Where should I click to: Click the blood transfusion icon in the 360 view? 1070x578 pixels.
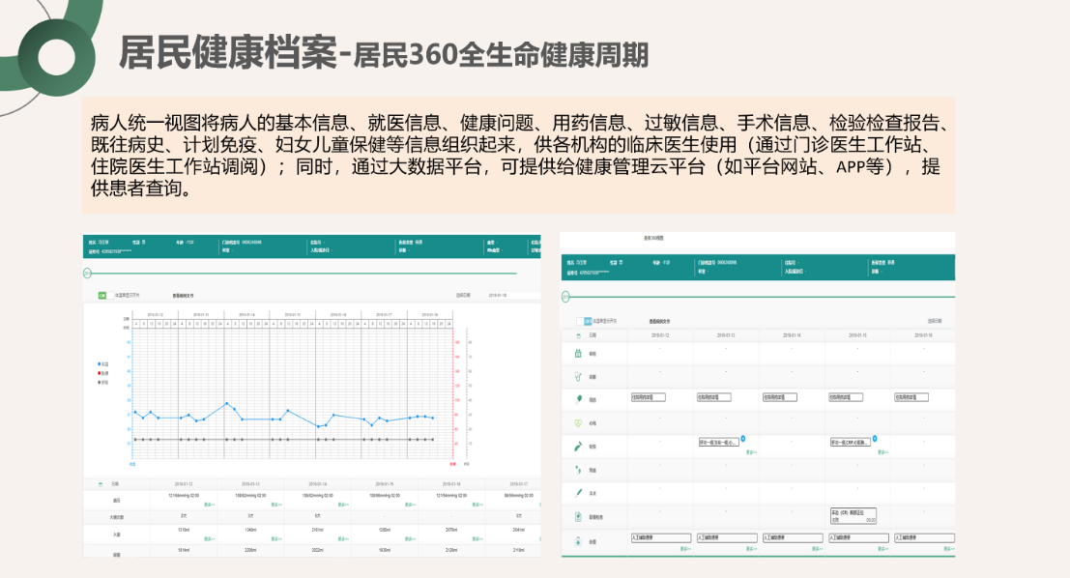tap(578, 470)
